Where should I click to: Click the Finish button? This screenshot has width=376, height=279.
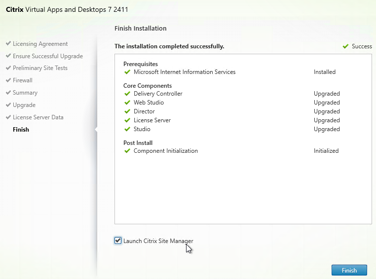coord(349,270)
